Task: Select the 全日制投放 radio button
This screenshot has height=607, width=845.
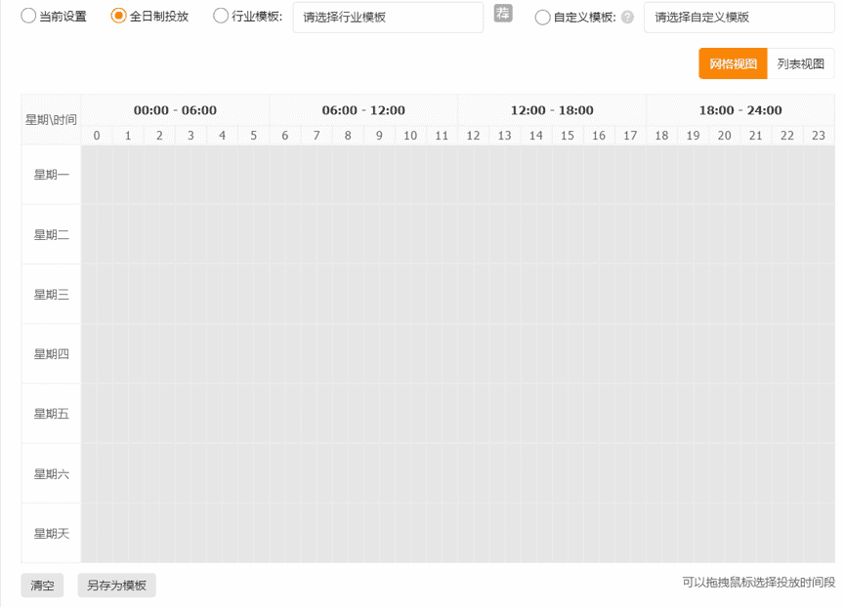Action: 118,17
